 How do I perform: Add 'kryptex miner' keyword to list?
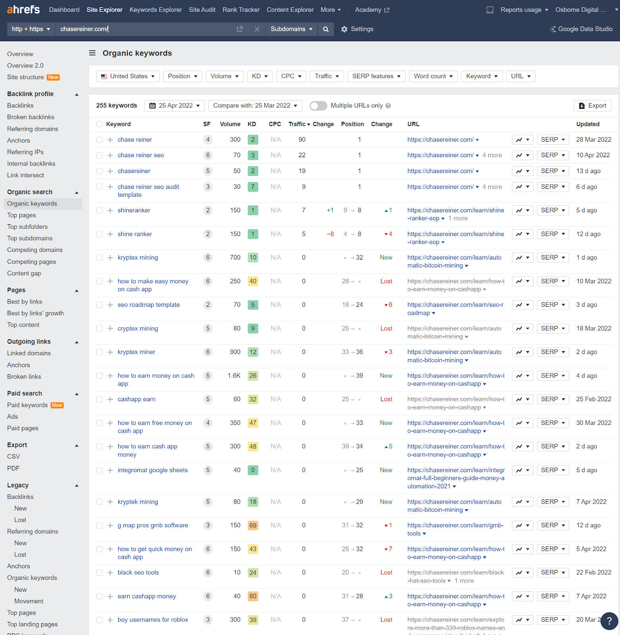[x=110, y=352]
